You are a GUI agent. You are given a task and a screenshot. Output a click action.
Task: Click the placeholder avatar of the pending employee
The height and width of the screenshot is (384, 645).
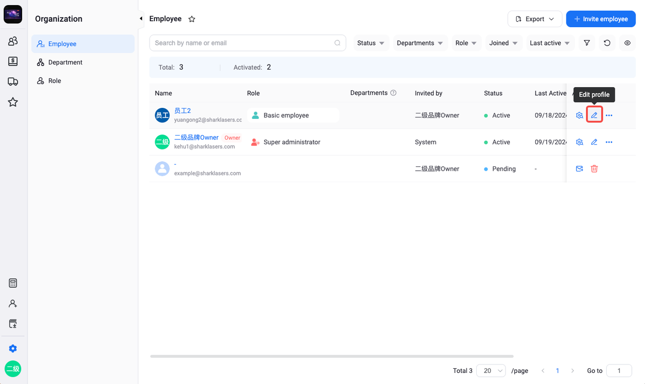pyautogui.click(x=162, y=169)
